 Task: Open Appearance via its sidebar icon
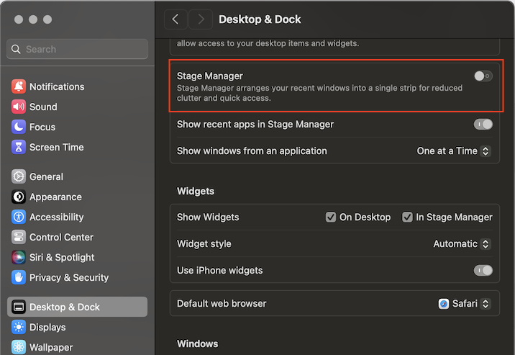pos(19,197)
